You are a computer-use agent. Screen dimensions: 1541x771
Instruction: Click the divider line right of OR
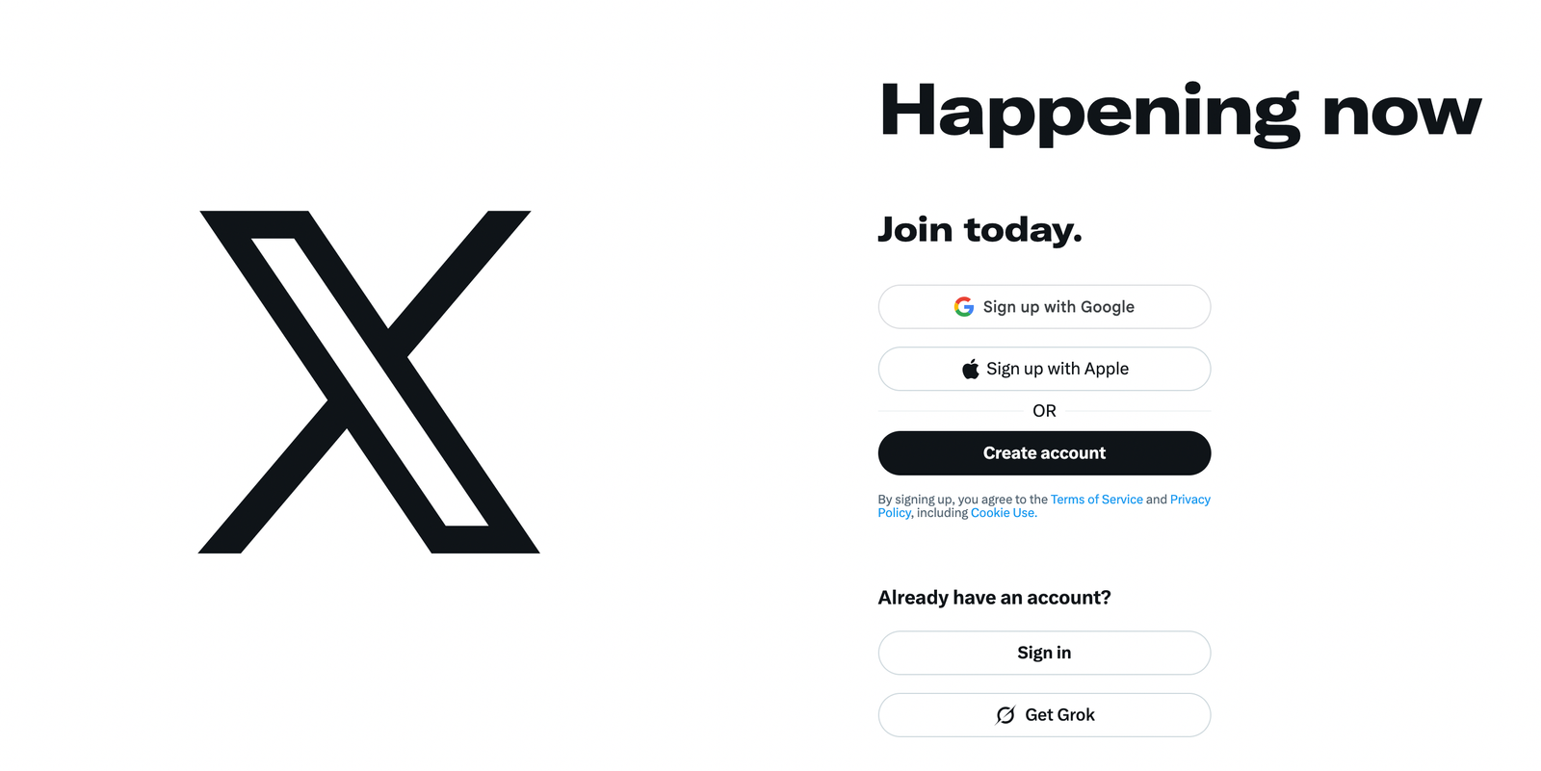(x=1138, y=411)
